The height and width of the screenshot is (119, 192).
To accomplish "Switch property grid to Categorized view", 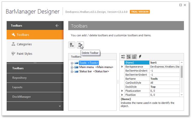I will click(x=123, y=57).
